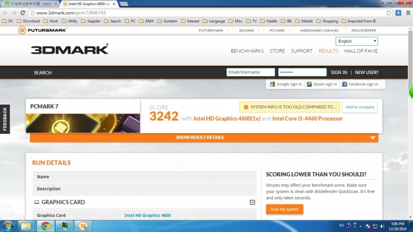
Task: Close the Intel HD Graphics 4600 tab
Action: click(x=114, y=4)
